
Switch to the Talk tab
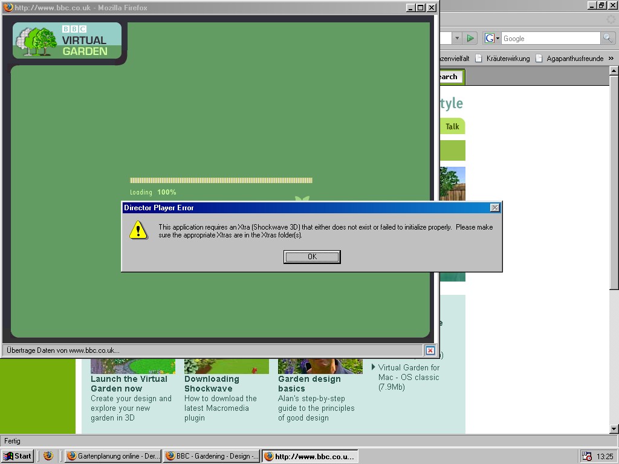click(452, 126)
